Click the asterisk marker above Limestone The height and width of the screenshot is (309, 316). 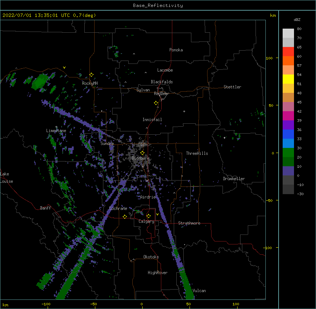click(x=56, y=127)
